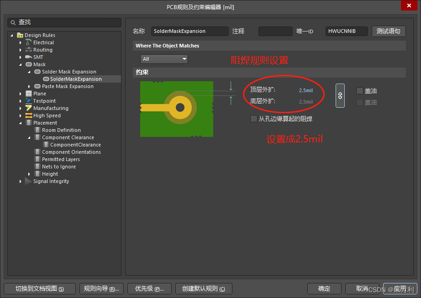Click the Routing rule category icon

point(29,50)
